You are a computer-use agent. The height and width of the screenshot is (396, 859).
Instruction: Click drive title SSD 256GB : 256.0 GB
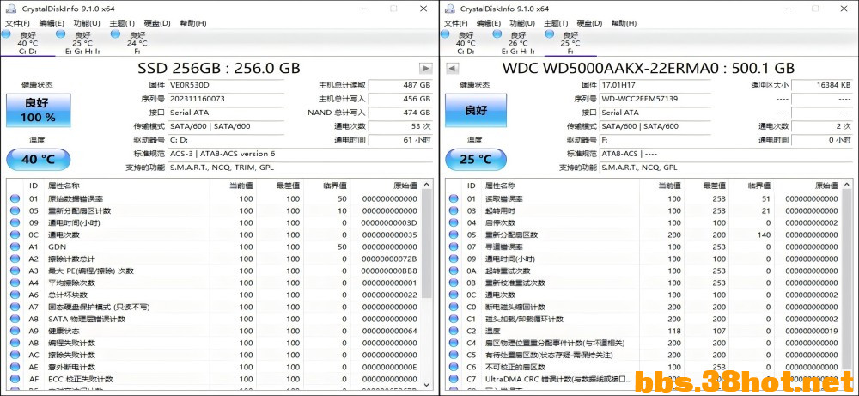click(218, 69)
